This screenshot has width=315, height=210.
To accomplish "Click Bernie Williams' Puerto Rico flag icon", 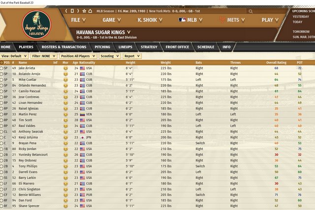I will pos(82,195).
